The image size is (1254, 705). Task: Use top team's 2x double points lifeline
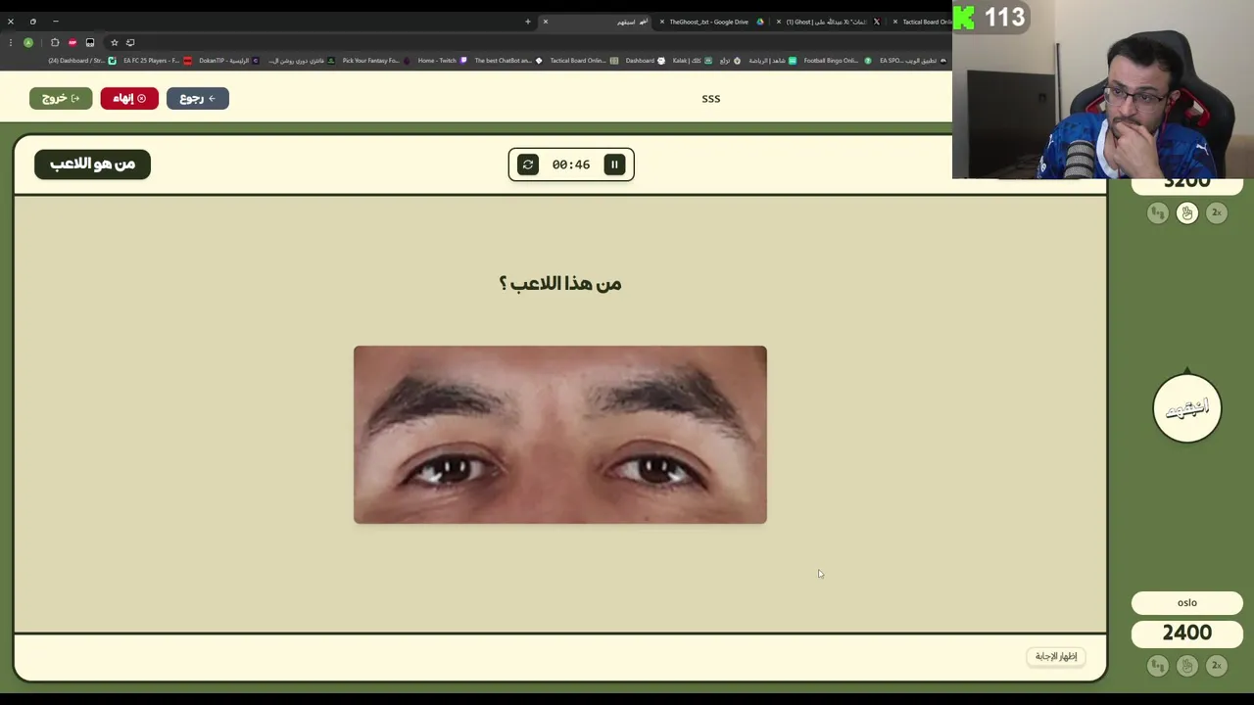[1216, 212]
